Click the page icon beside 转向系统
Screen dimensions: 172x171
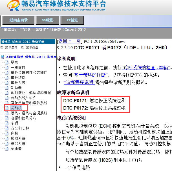[7, 139]
